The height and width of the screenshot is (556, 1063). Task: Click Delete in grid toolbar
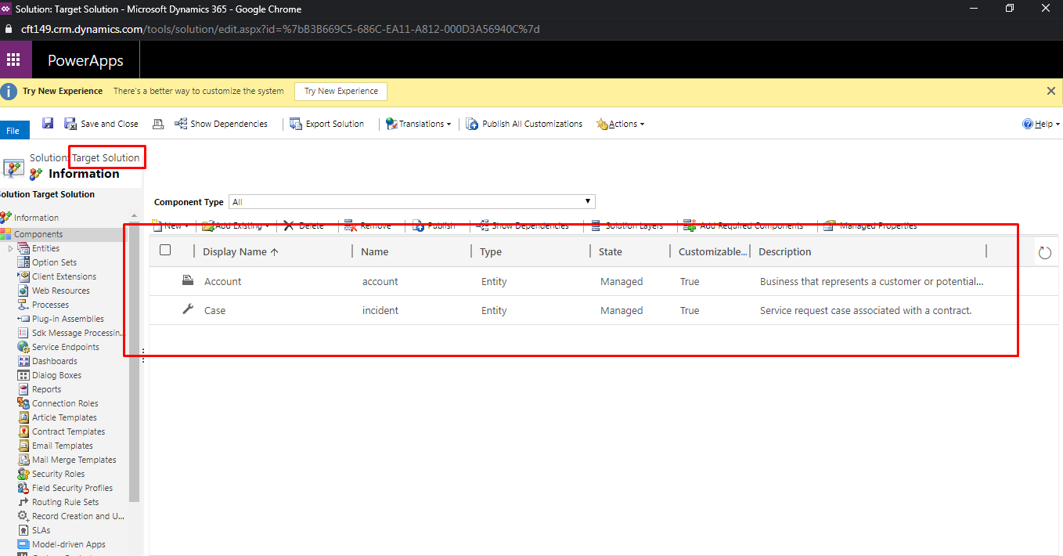[304, 226]
